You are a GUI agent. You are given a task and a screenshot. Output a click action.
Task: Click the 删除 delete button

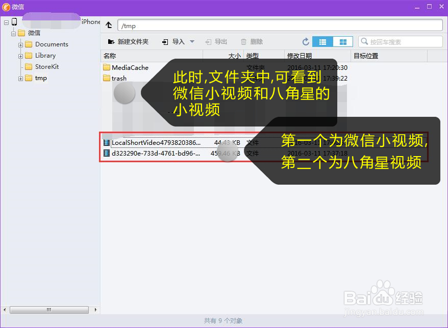coord(252,42)
